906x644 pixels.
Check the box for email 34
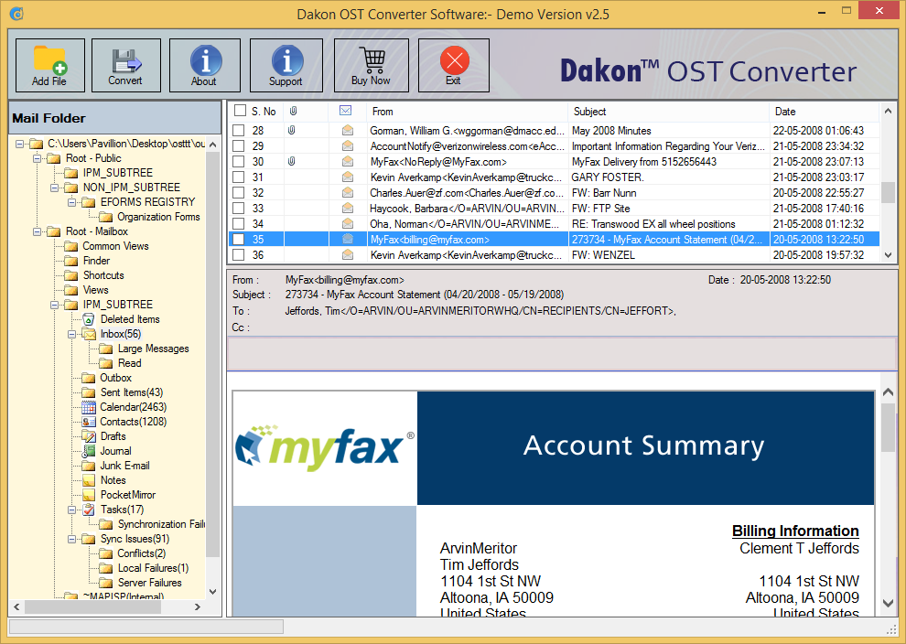pyautogui.click(x=238, y=223)
